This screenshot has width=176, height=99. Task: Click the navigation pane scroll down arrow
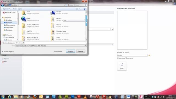[x=18, y=40]
